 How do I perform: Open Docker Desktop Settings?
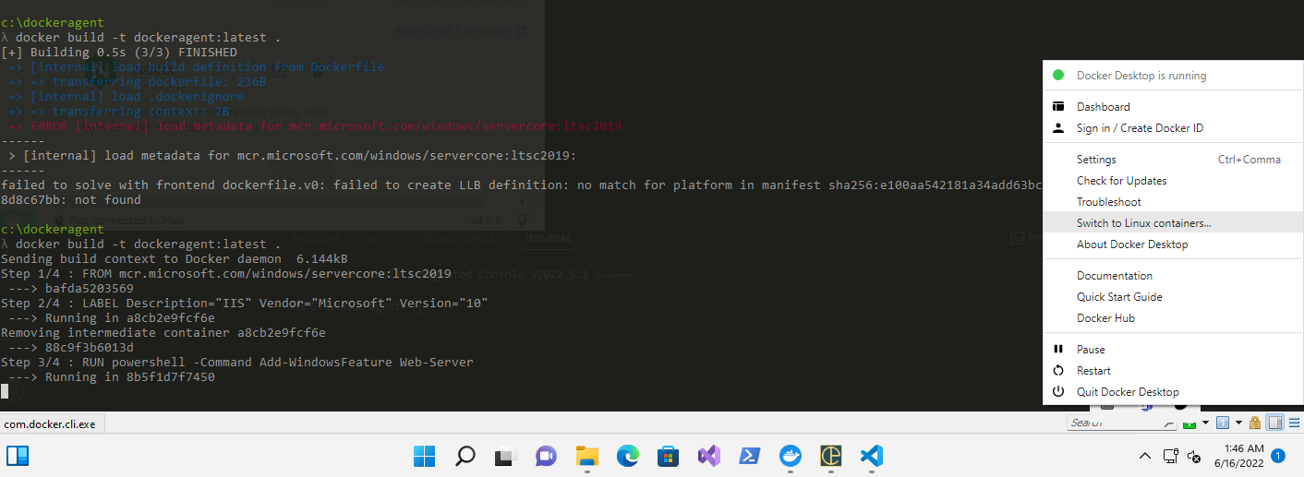1173,160
